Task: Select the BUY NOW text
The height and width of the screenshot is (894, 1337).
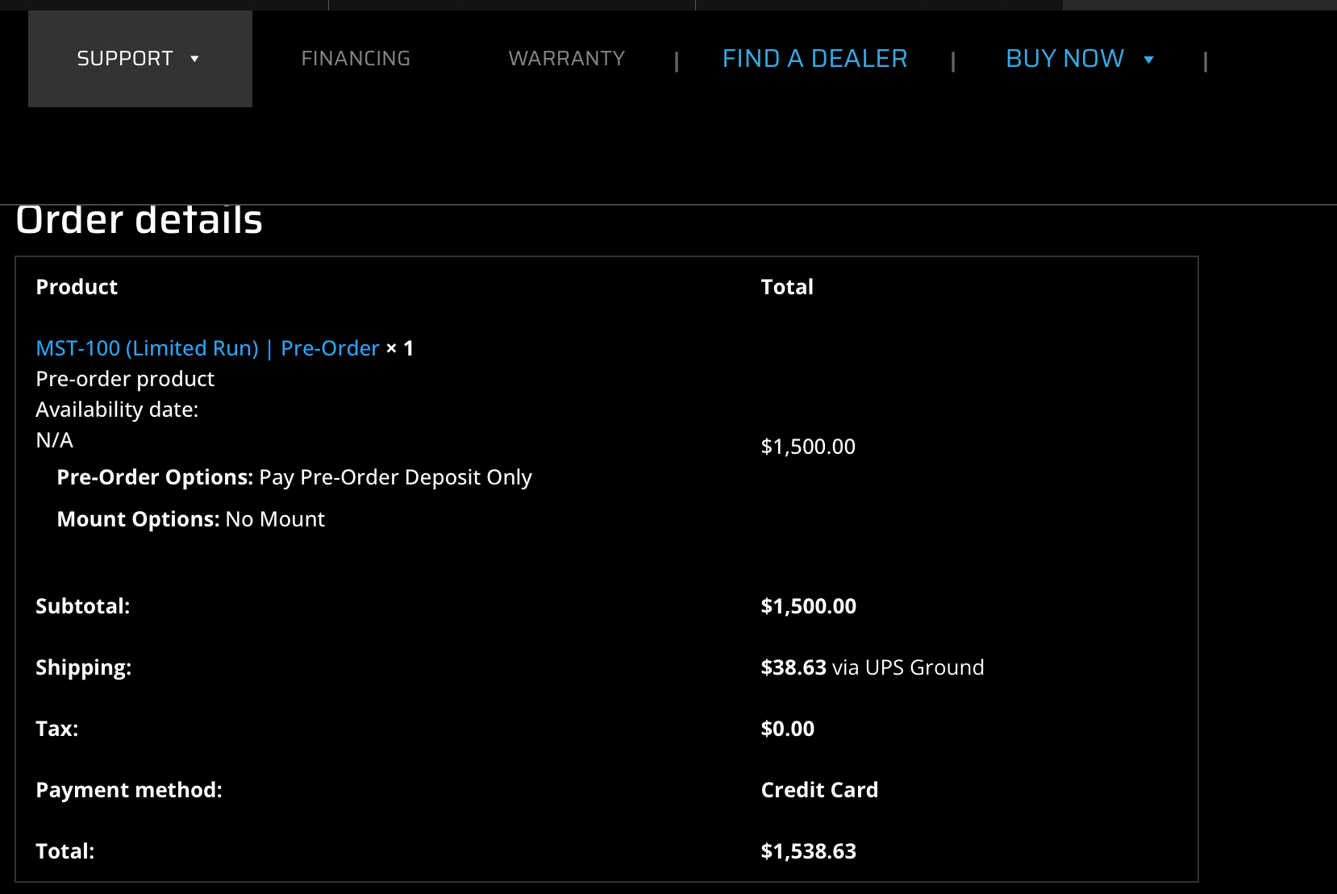Action: click(1064, 59)
